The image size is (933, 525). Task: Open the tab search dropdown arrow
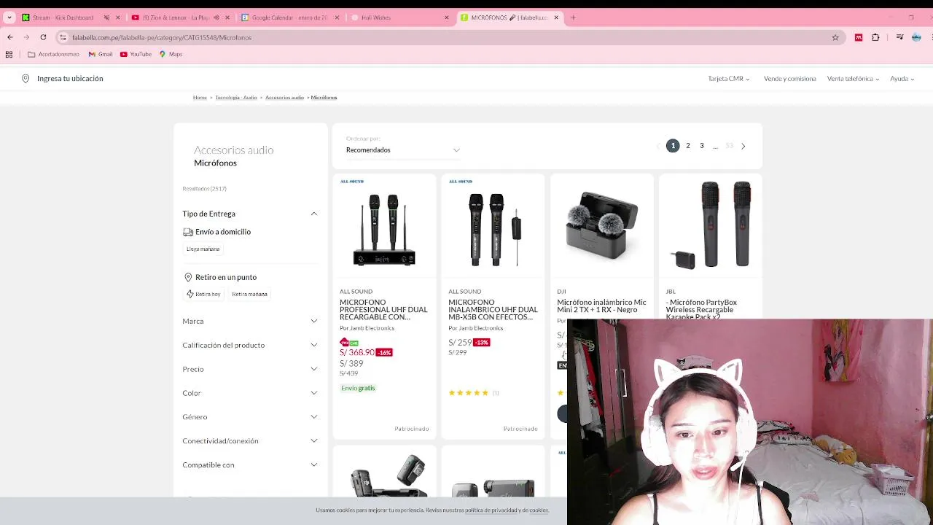tap(9, 17)
